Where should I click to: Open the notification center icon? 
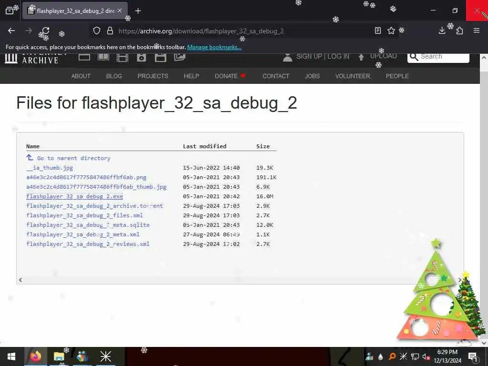pyautogui.click(x=473, y=356)
